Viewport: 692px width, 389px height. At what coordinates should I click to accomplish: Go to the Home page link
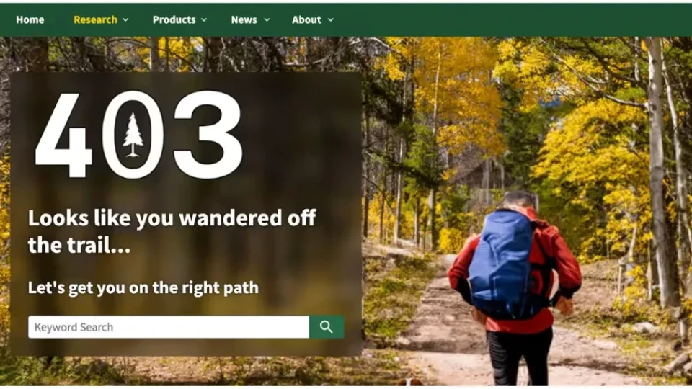coord(30,20)
